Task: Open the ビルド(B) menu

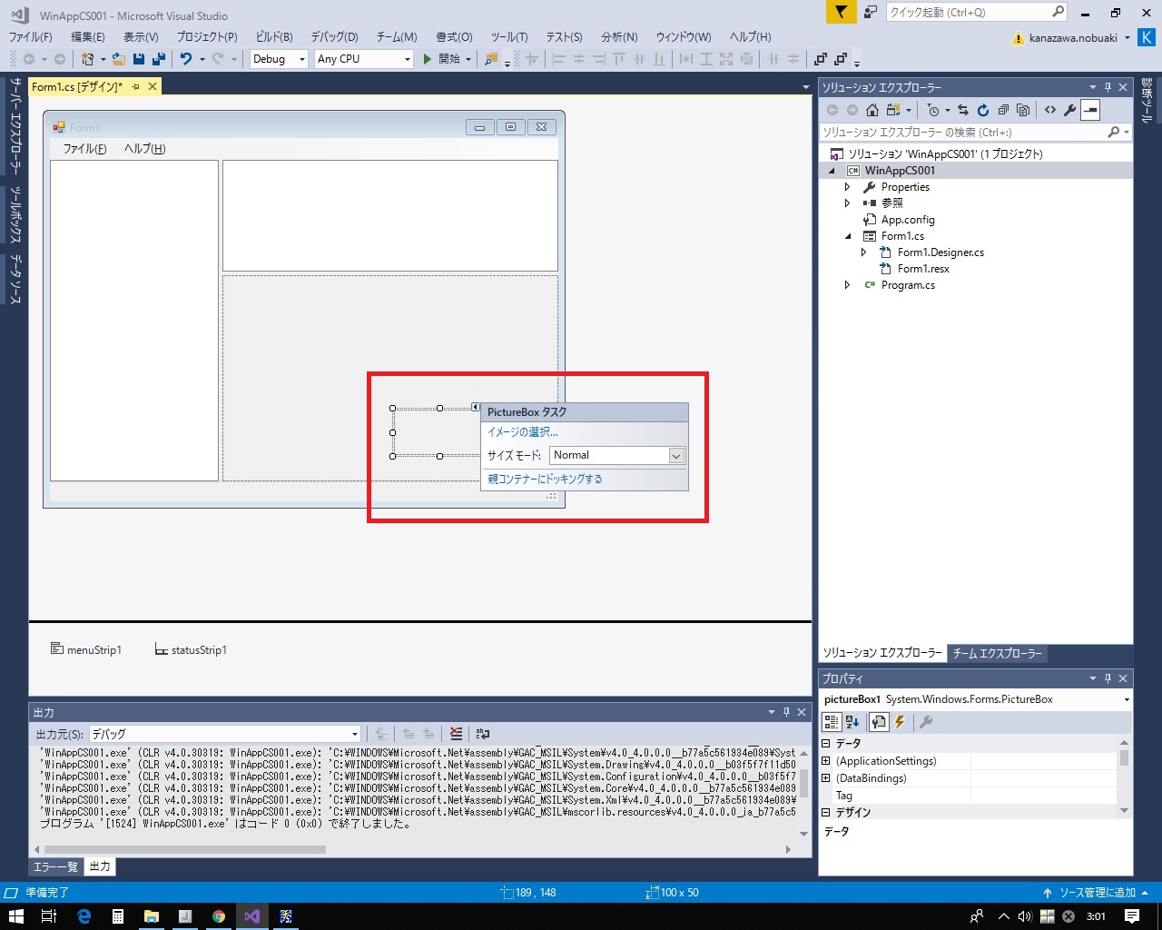Action: coord(274,37)
